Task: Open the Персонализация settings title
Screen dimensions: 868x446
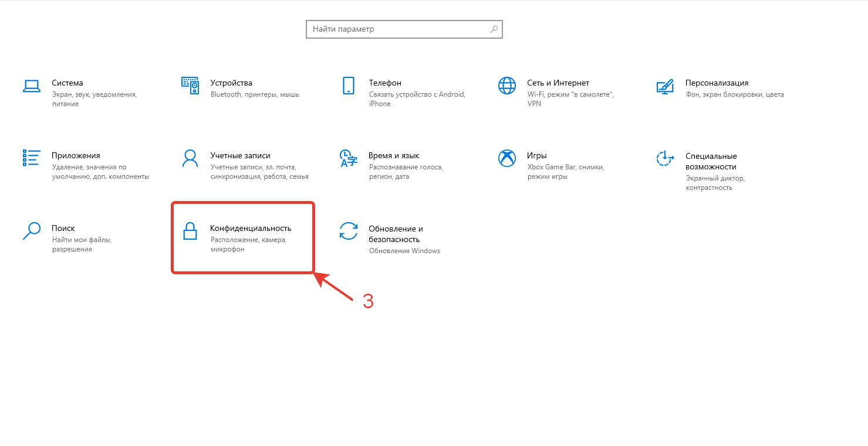Action: click(x=717, y=83)
